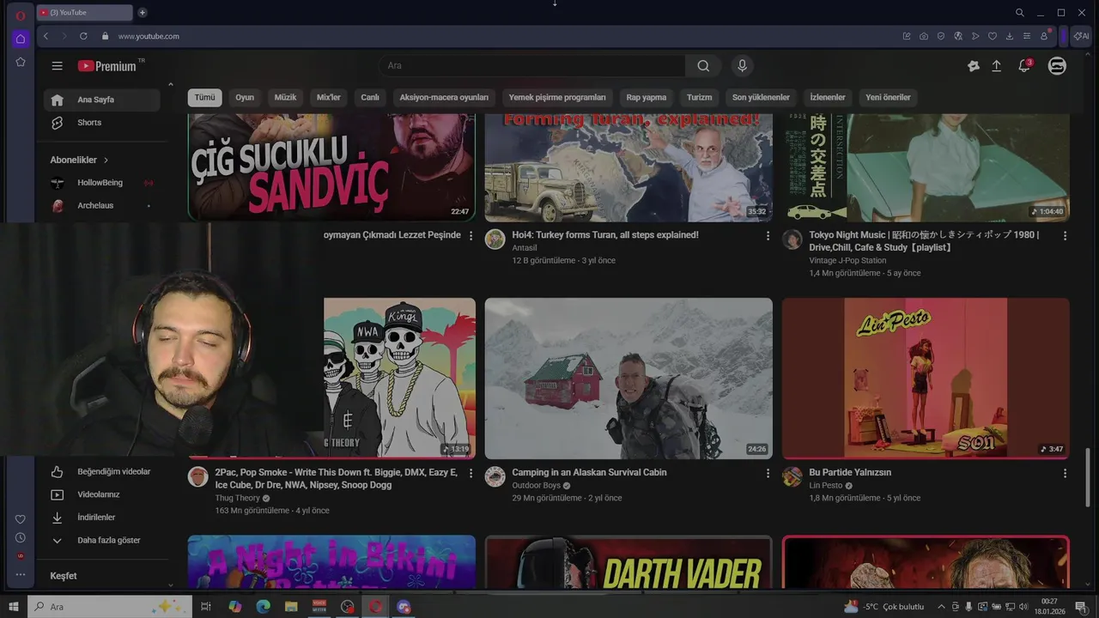Reload the page

[83, 36]
